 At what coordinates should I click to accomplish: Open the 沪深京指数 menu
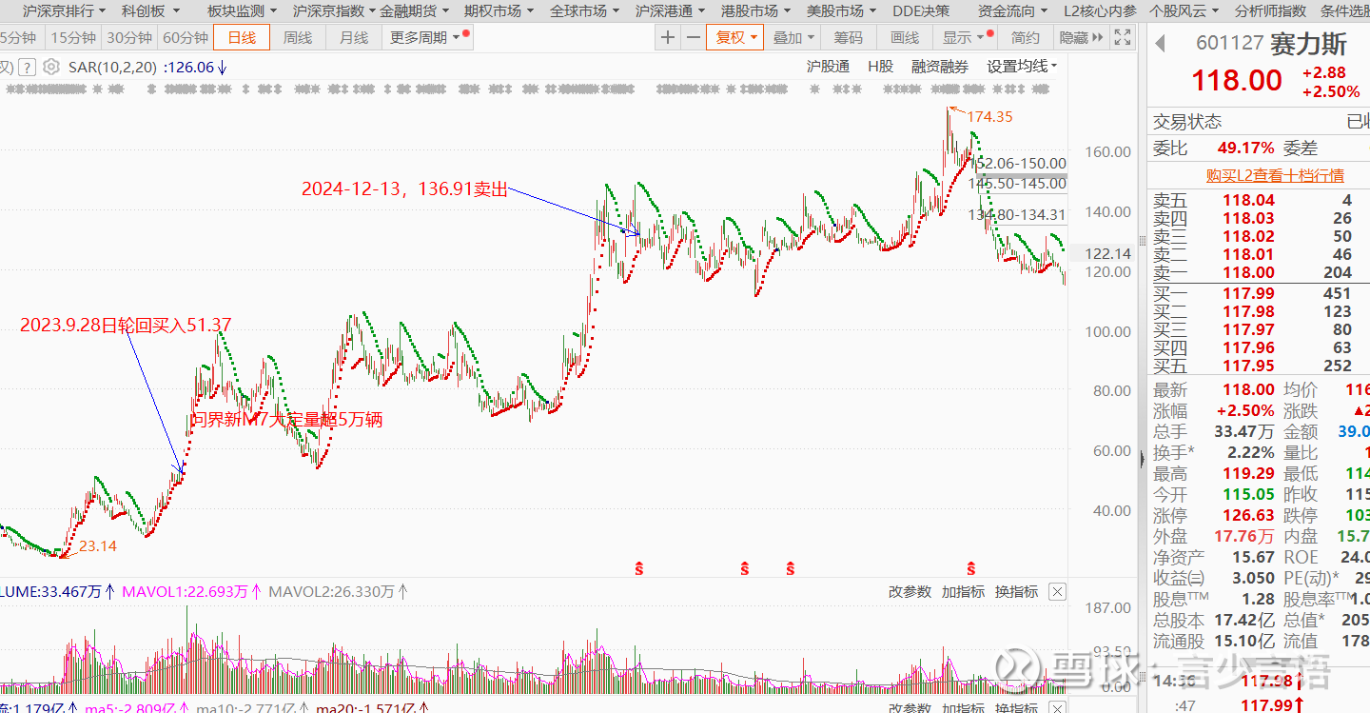coord(334,10)
